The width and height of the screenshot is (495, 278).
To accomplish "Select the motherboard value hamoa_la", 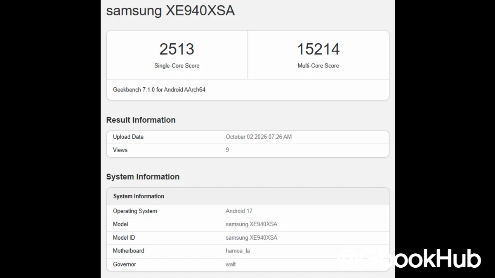I will 238,251.
